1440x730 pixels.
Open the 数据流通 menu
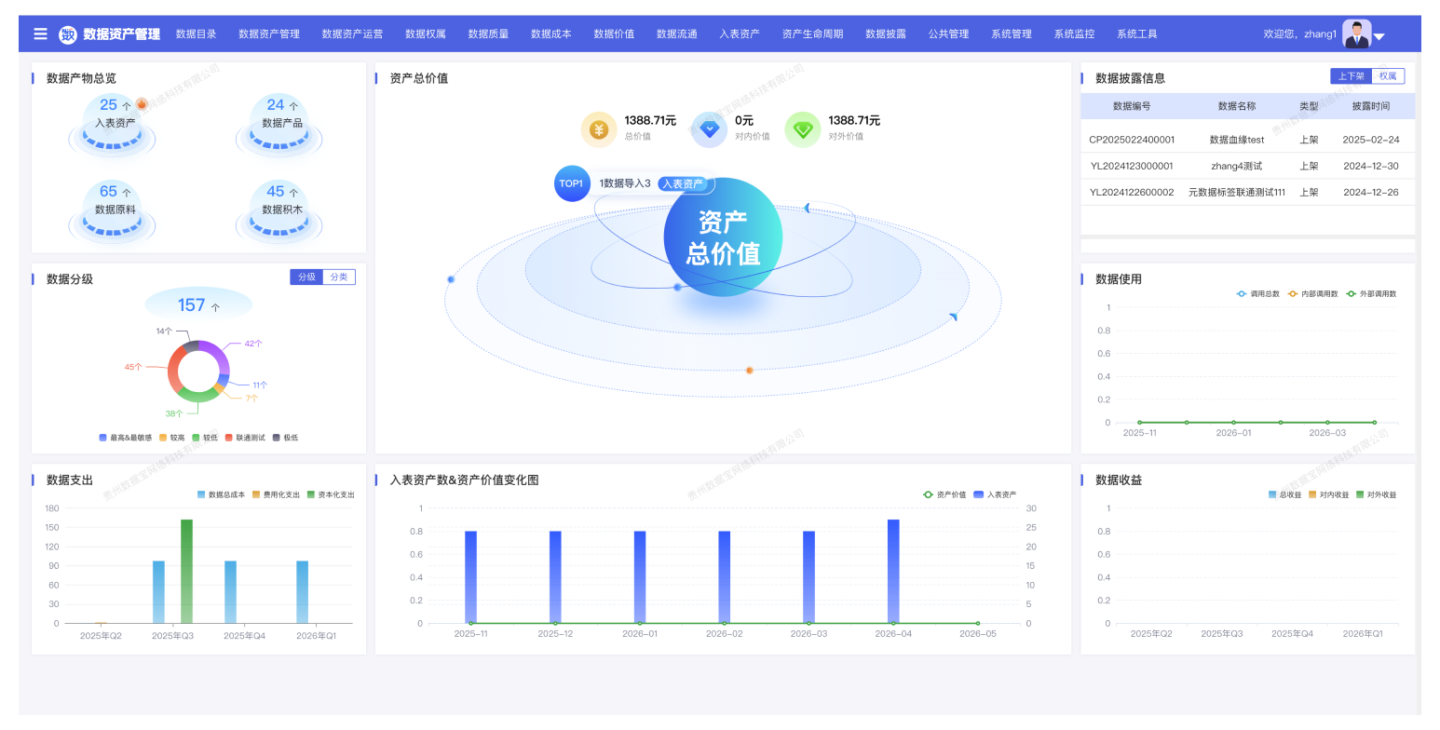[677, 34]
